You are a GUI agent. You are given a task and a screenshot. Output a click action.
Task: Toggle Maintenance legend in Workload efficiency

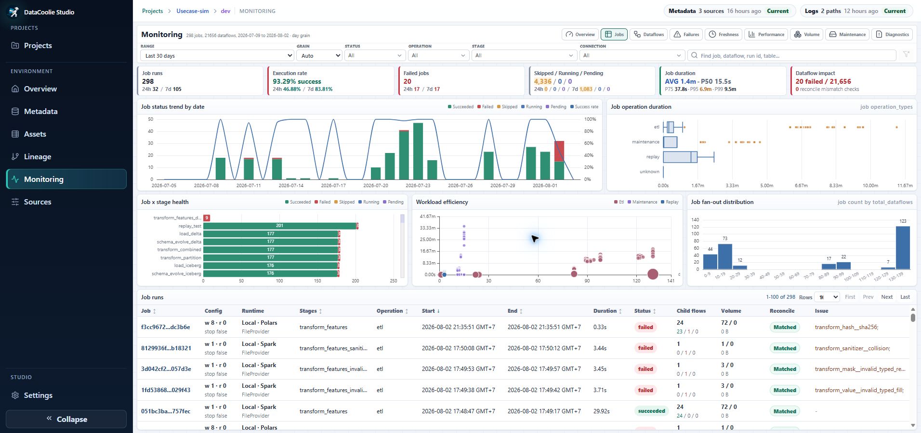pyautogui.click(x=642, y=202)
